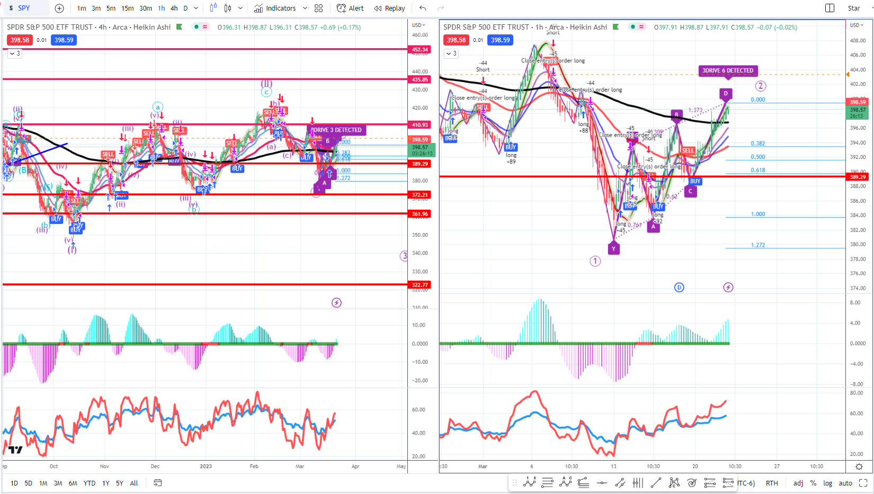Toggle adj dividend adjustment

pos(798,483)
